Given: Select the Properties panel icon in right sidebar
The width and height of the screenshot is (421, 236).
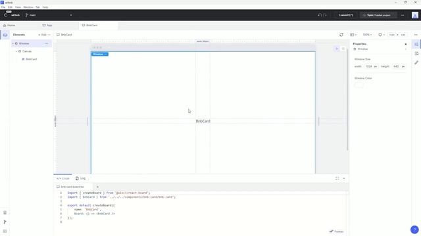Looking at the screenshot, I should coord(416,44).
